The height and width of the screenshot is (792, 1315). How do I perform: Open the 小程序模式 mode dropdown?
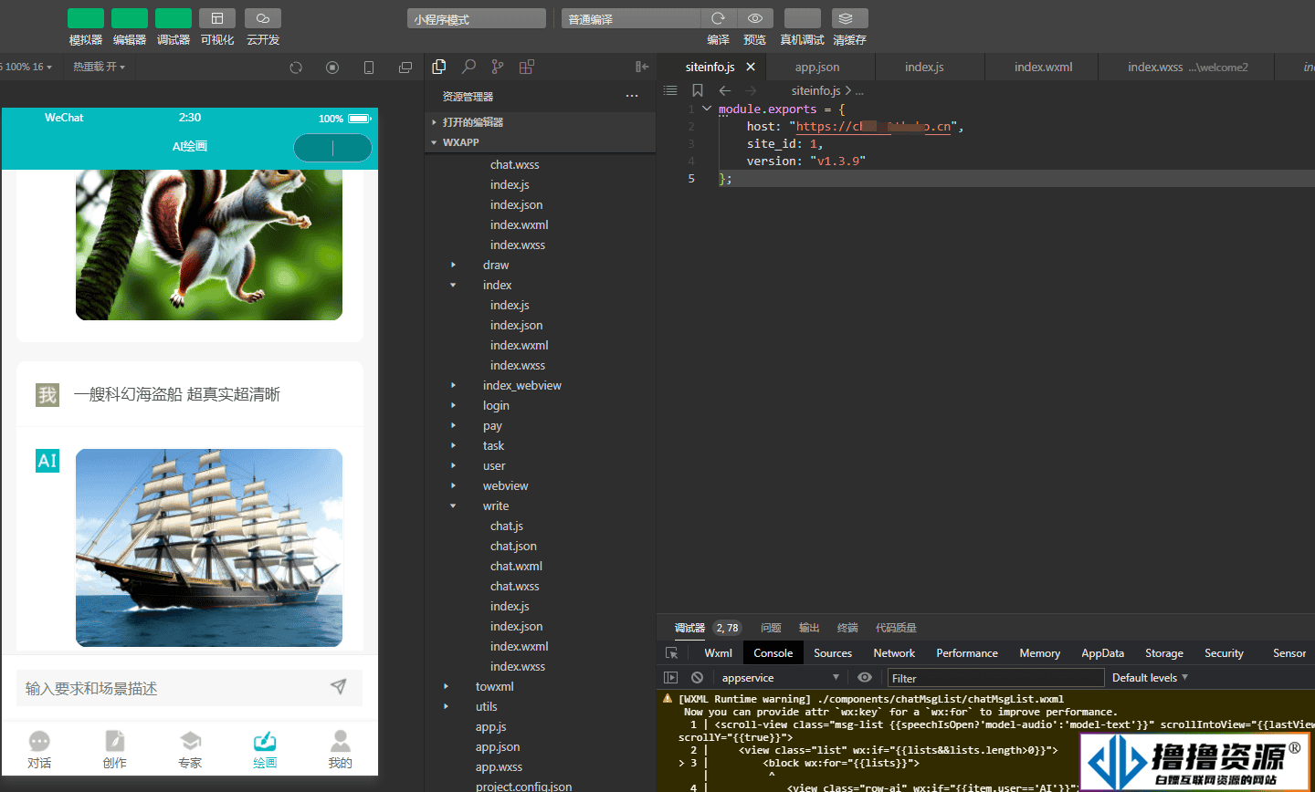coord(477,19)
